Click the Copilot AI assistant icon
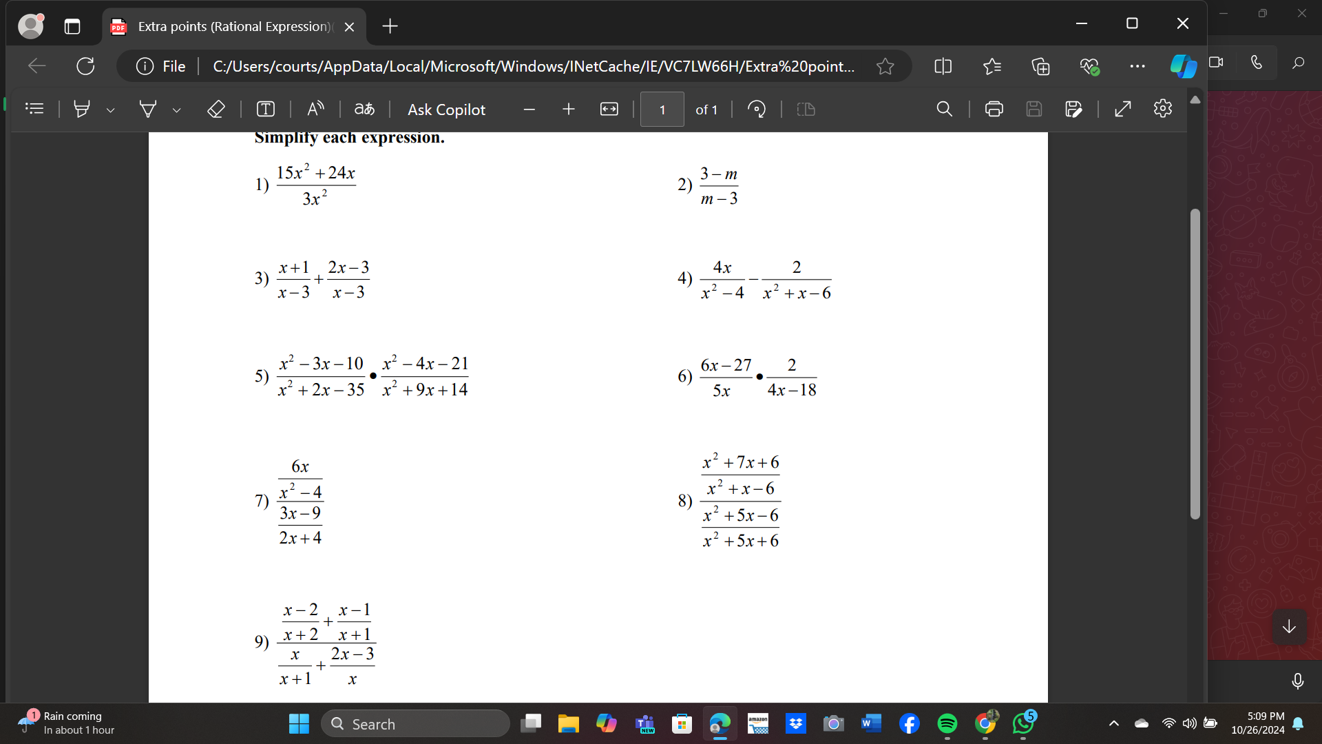The image size is (1322, 744). 1184,66
